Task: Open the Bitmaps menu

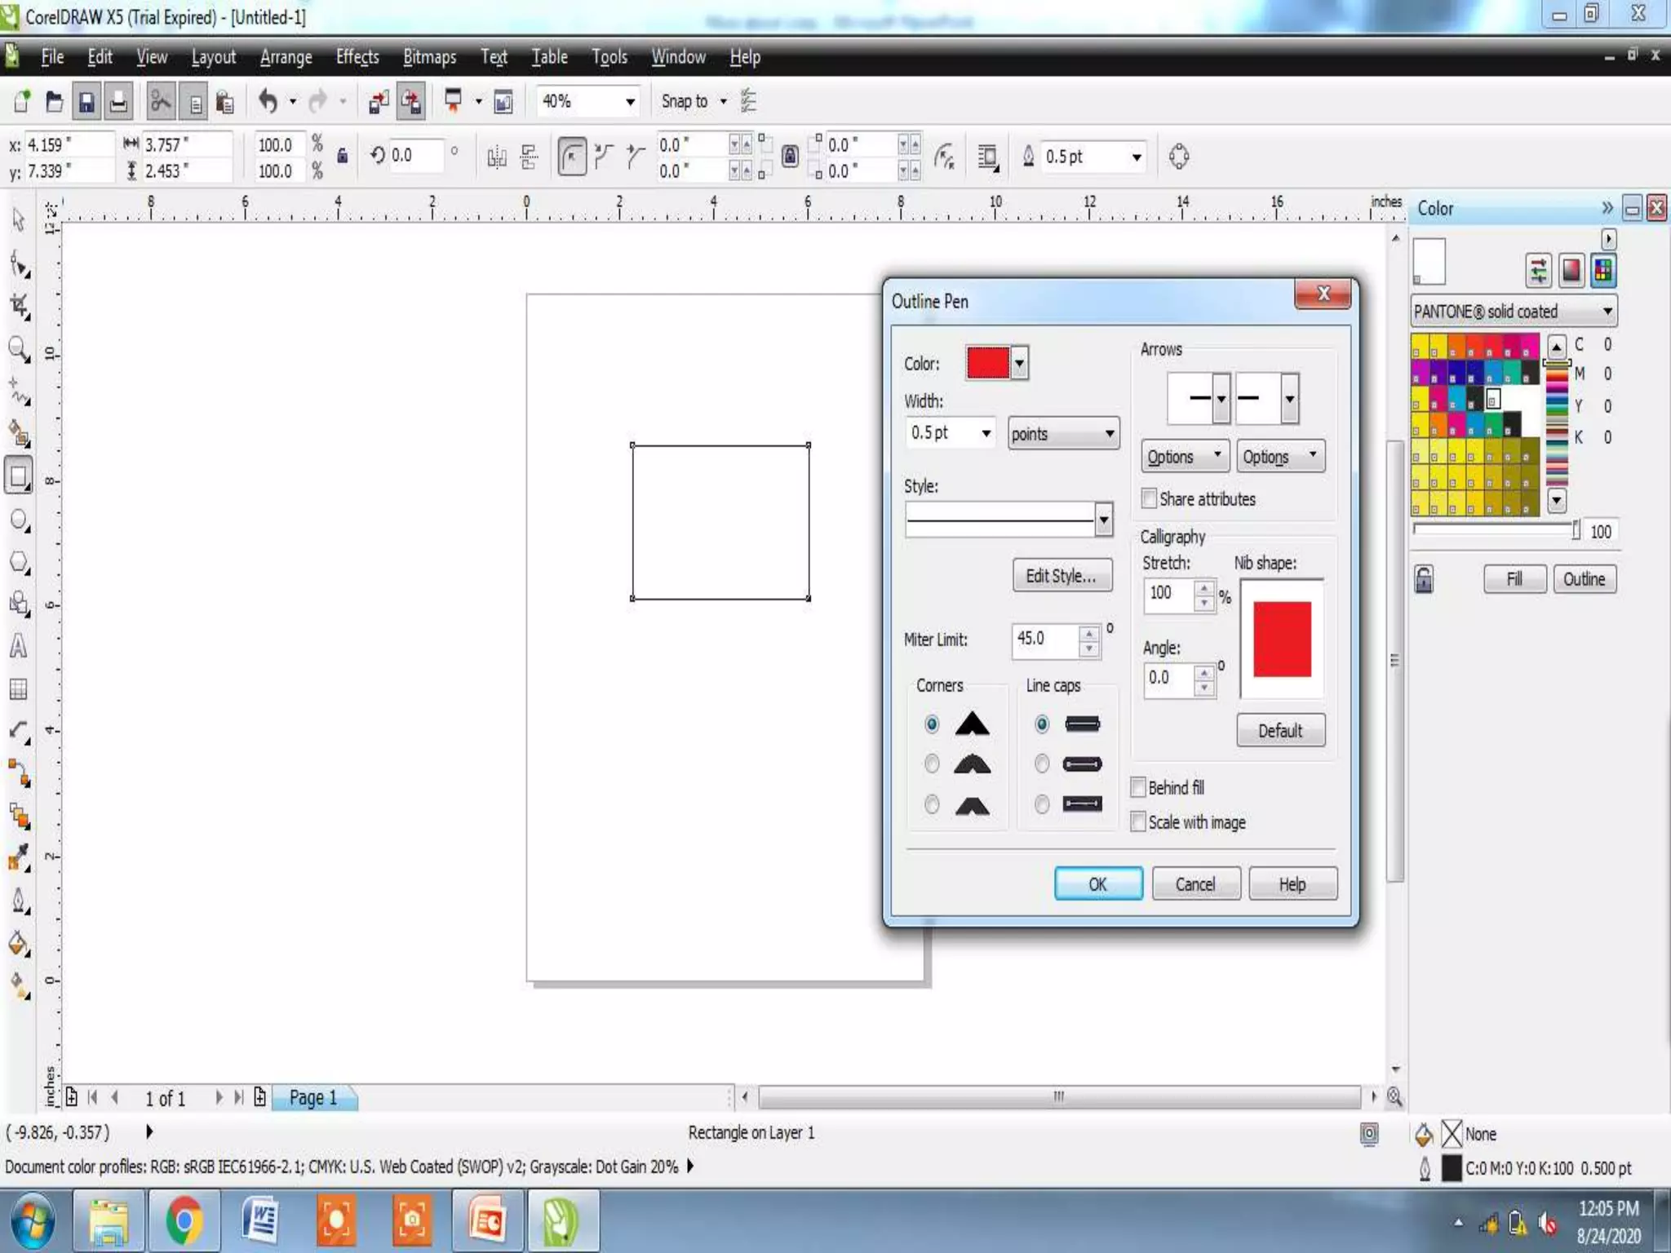Action: tap(429, 57)
